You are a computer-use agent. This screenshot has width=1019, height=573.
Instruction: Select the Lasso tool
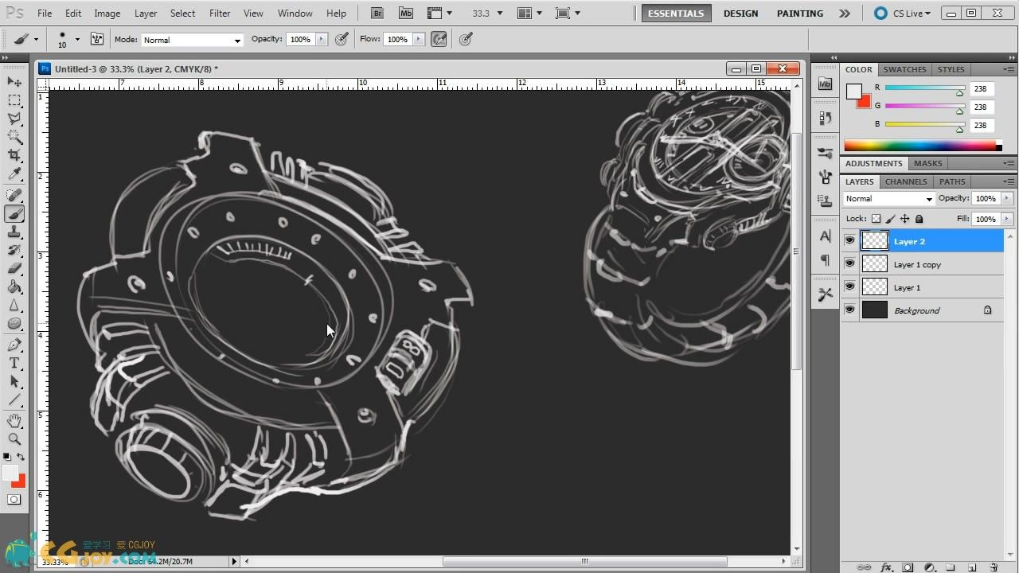coord(14,118)
